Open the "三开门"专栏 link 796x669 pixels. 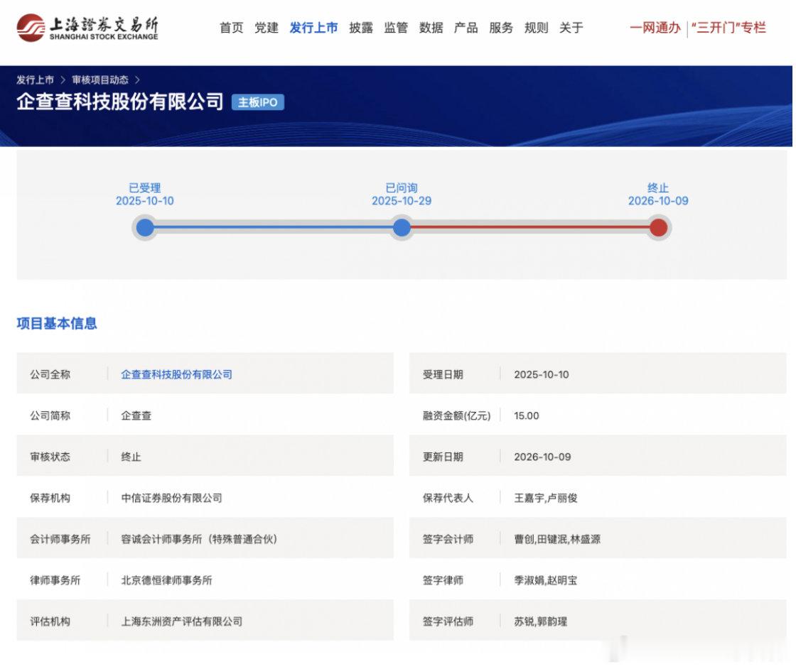(728, 28)
